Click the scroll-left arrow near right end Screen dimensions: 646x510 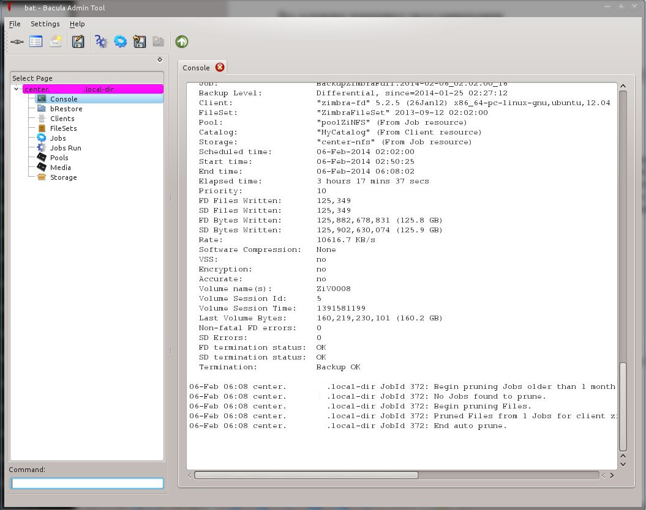click(604, 476)
